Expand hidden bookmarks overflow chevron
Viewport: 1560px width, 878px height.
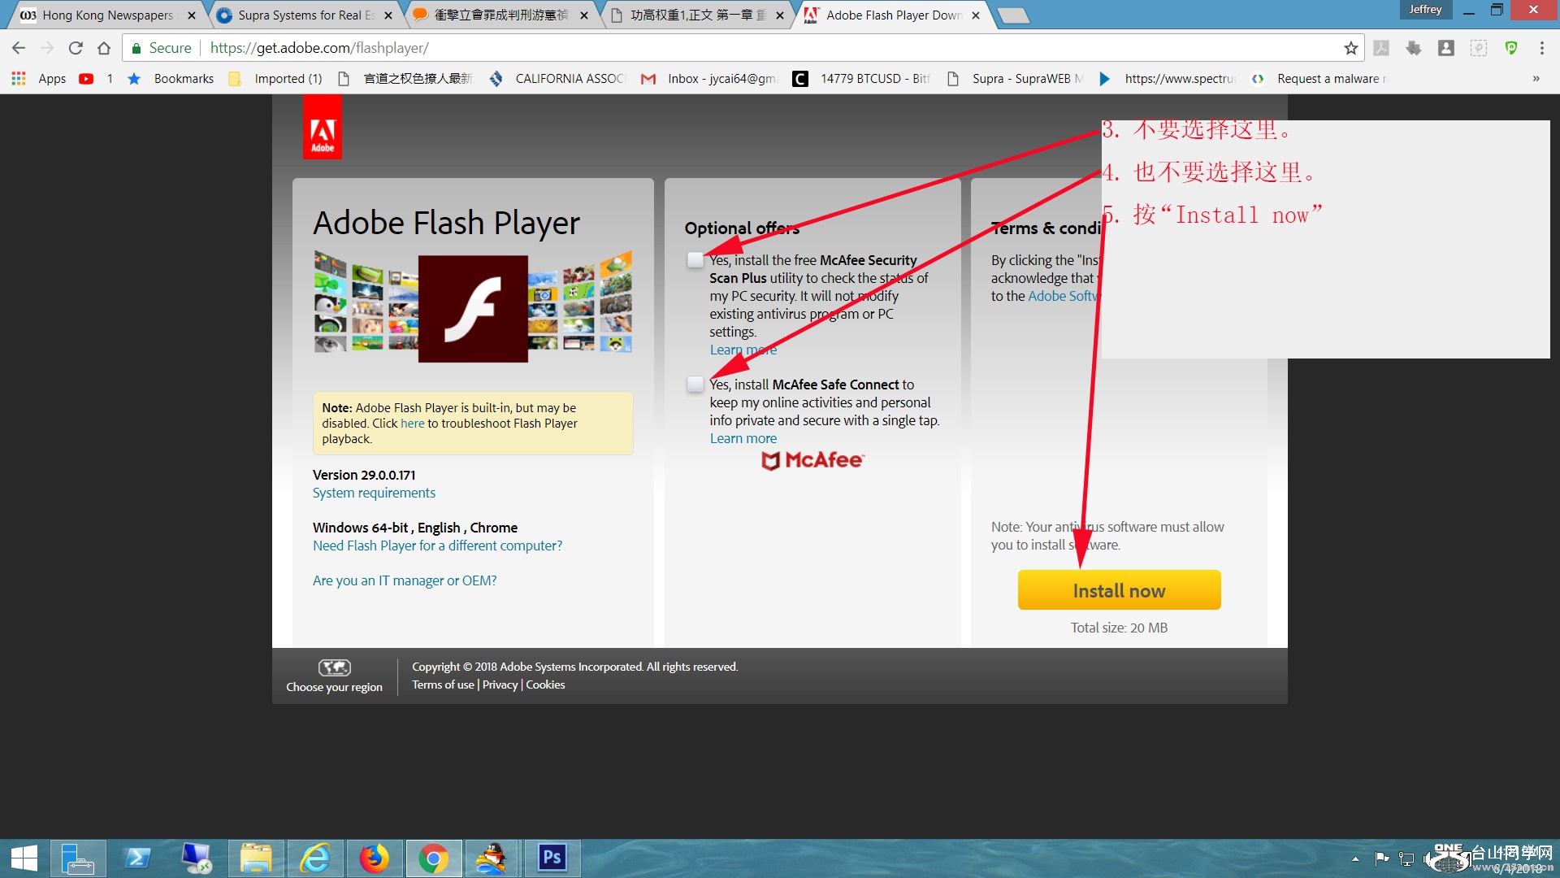1536,79
